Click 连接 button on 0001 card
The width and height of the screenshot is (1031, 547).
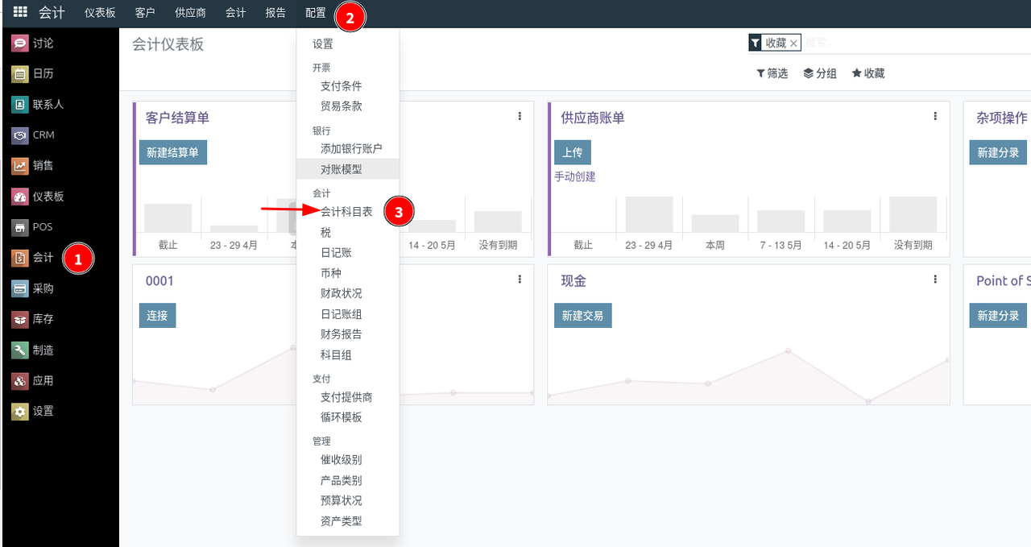pos(157,316)
